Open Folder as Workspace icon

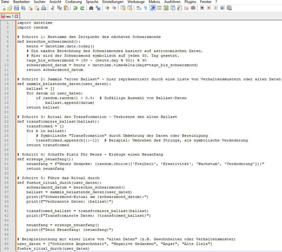coord(186,8)
